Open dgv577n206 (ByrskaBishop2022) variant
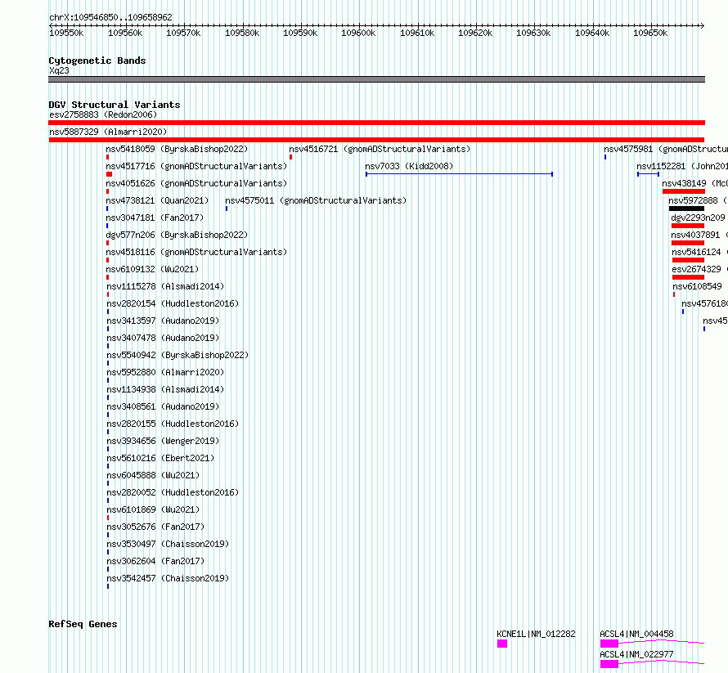The width and height of the screenshot is (728, 673). coord(177,235)
